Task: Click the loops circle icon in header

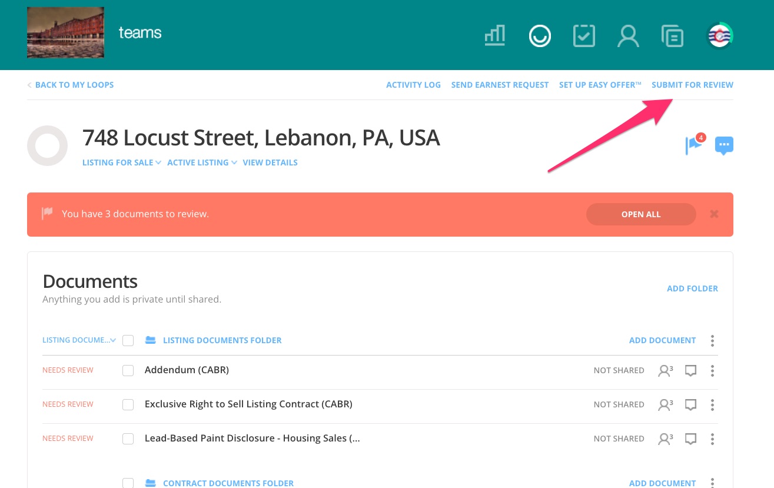Action: (x=539, y=36)
